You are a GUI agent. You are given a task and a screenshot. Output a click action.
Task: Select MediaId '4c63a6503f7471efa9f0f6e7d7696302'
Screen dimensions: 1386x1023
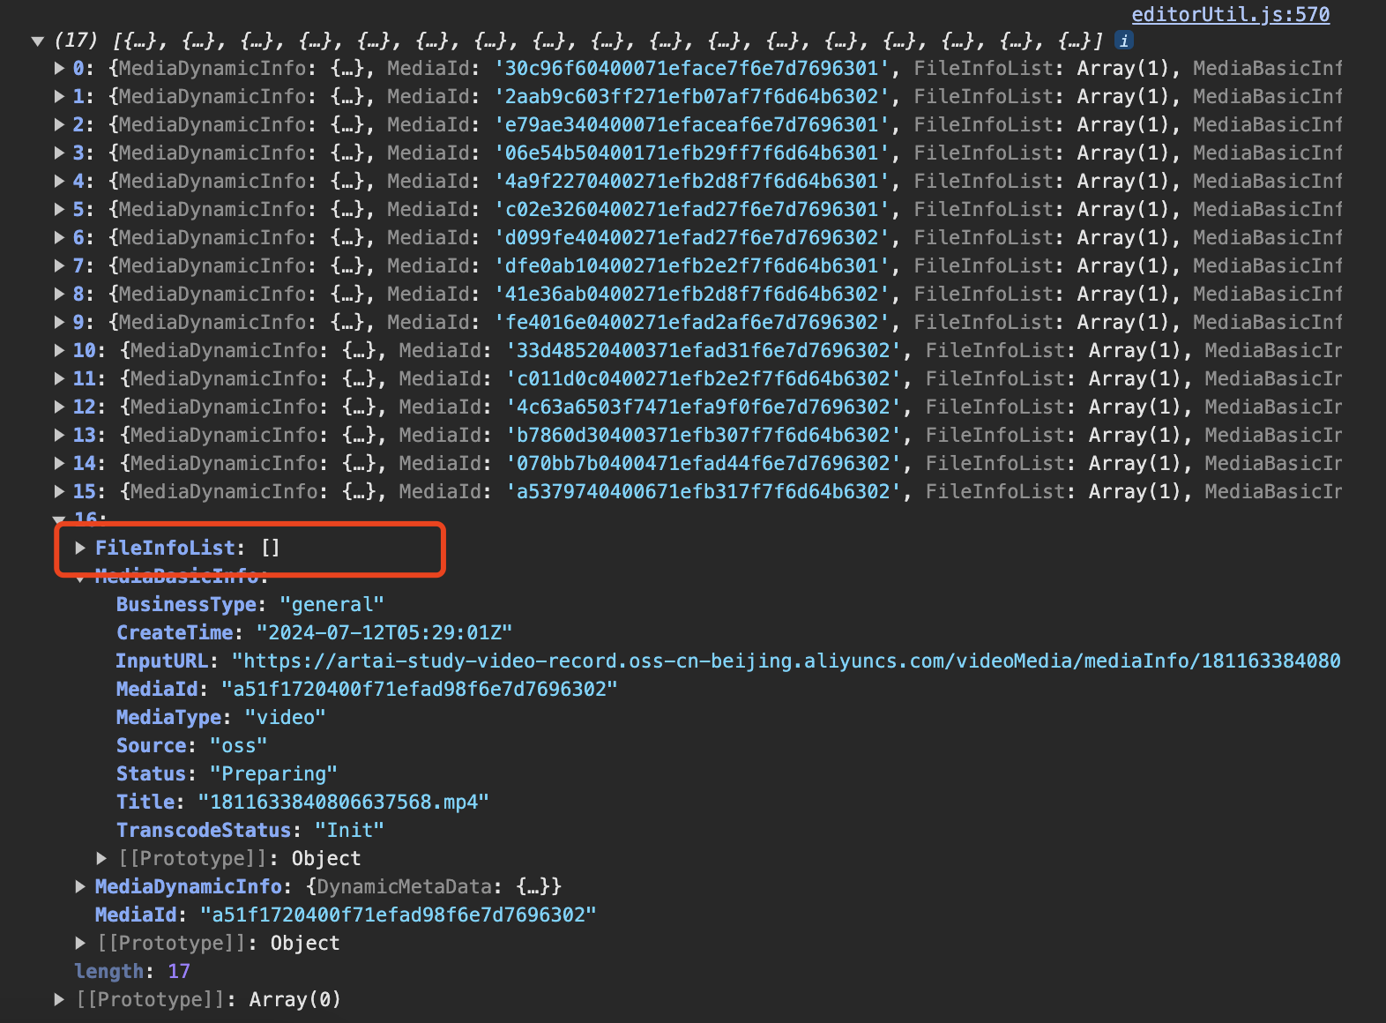click(703, 407)
